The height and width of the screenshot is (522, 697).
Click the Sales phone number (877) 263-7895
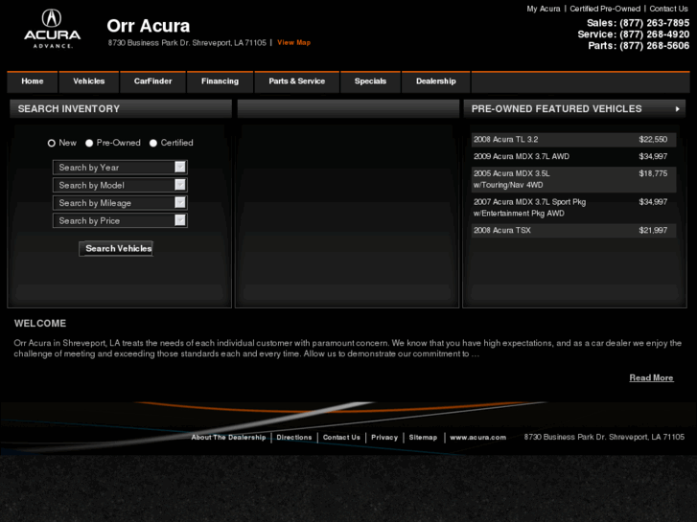pos(654,23)
